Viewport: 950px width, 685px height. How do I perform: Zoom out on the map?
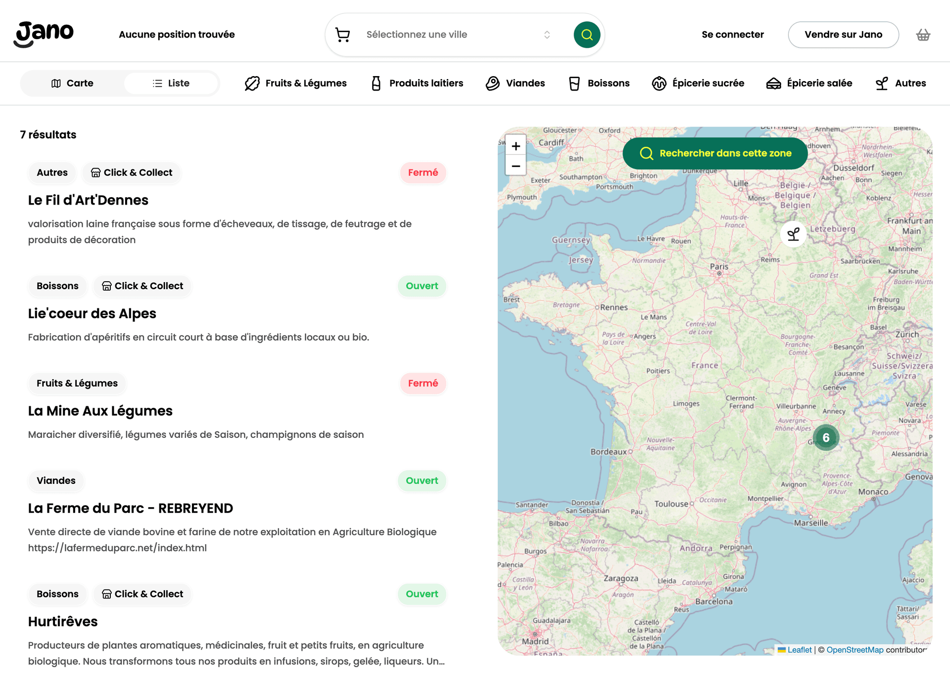click(516, 166)
